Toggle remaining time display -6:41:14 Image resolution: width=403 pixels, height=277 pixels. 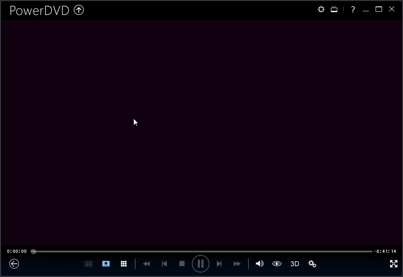pyautogui.click(x=385, y=251)
